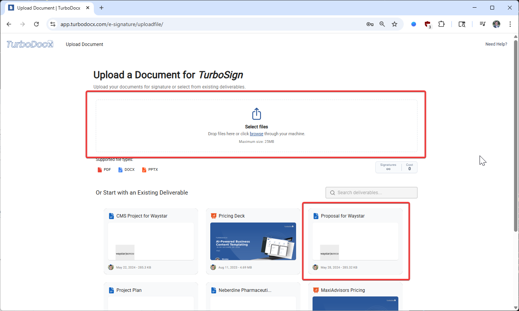519x311 pixels.
Task: Close the Upload Document tab
Action: [87, 8]
